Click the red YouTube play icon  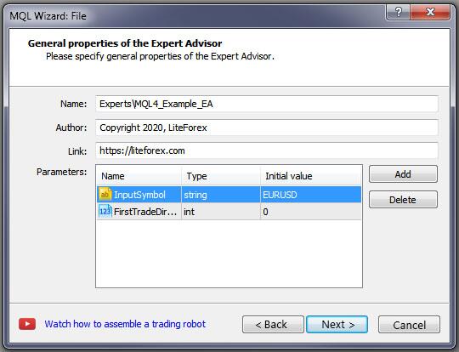(27, 324)
